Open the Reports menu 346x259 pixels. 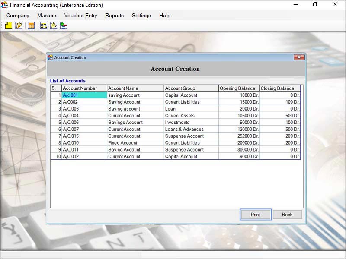[x=114, y=16]
